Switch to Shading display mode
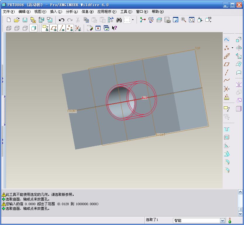The image size is (244, 225). (33, 28)
